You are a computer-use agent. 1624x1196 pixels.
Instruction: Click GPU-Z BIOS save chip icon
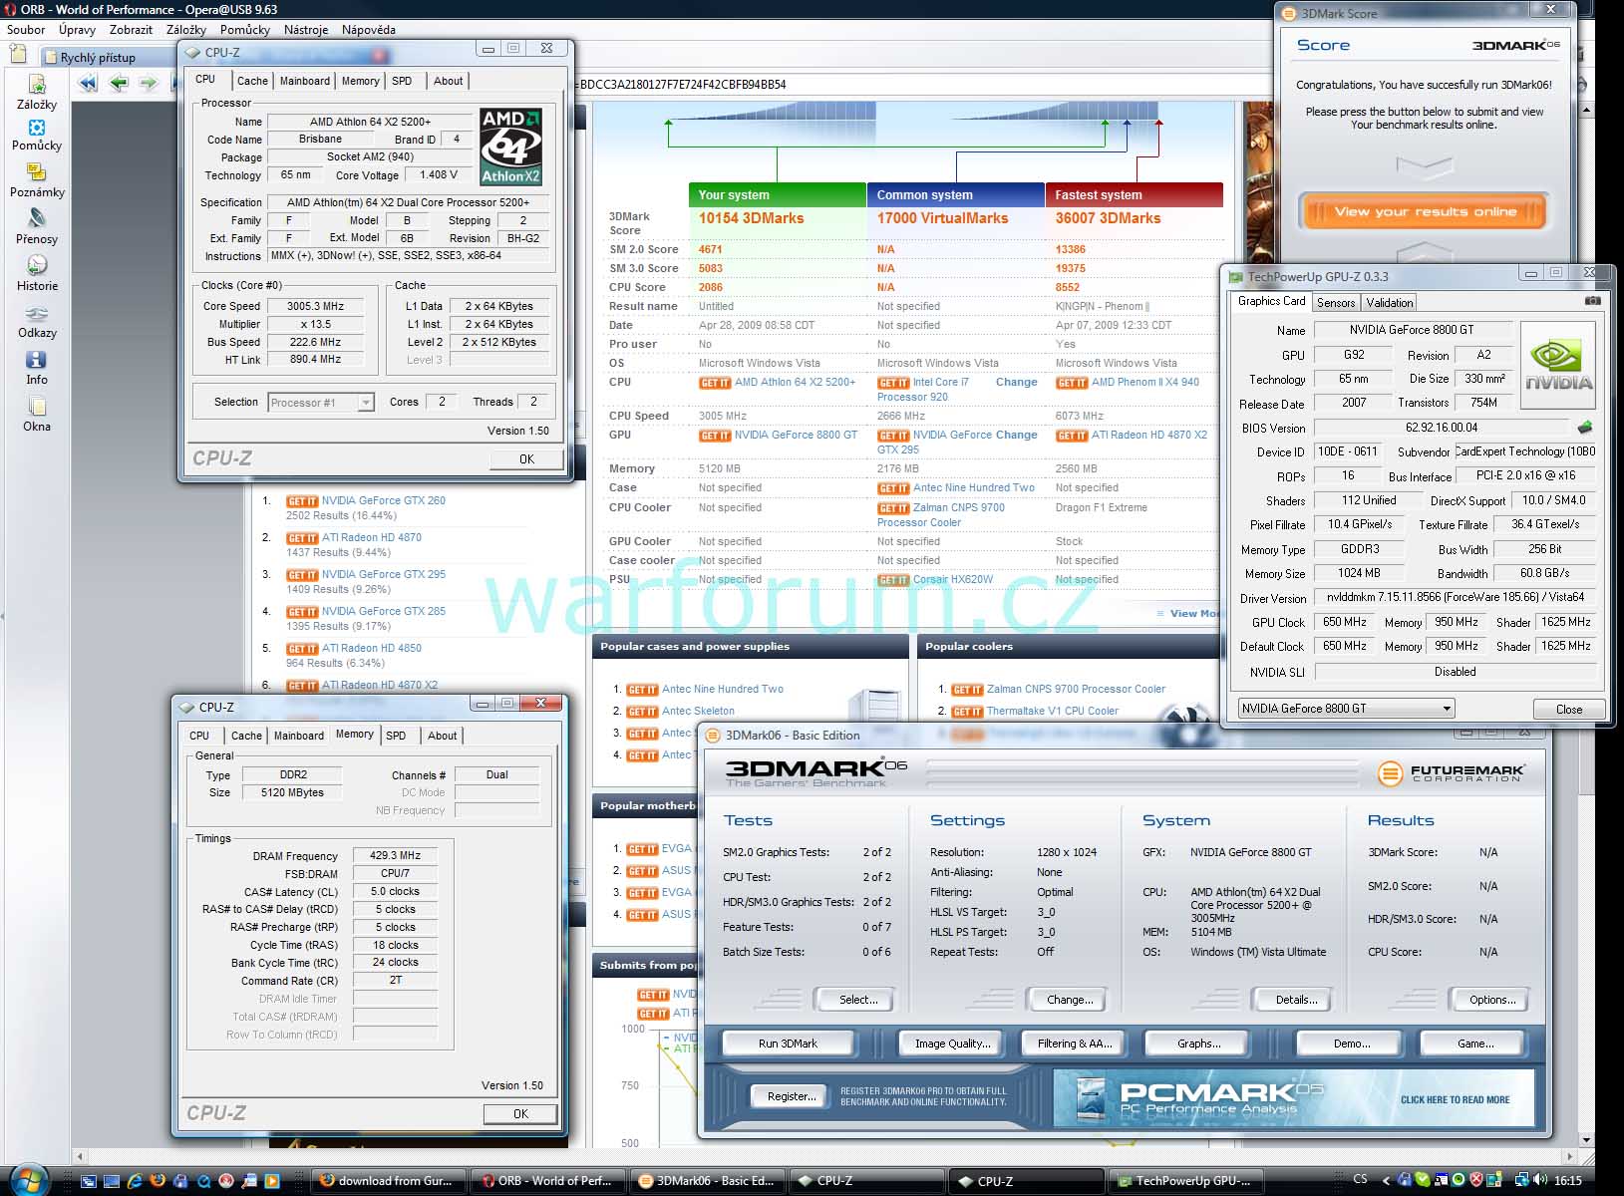1585,428
